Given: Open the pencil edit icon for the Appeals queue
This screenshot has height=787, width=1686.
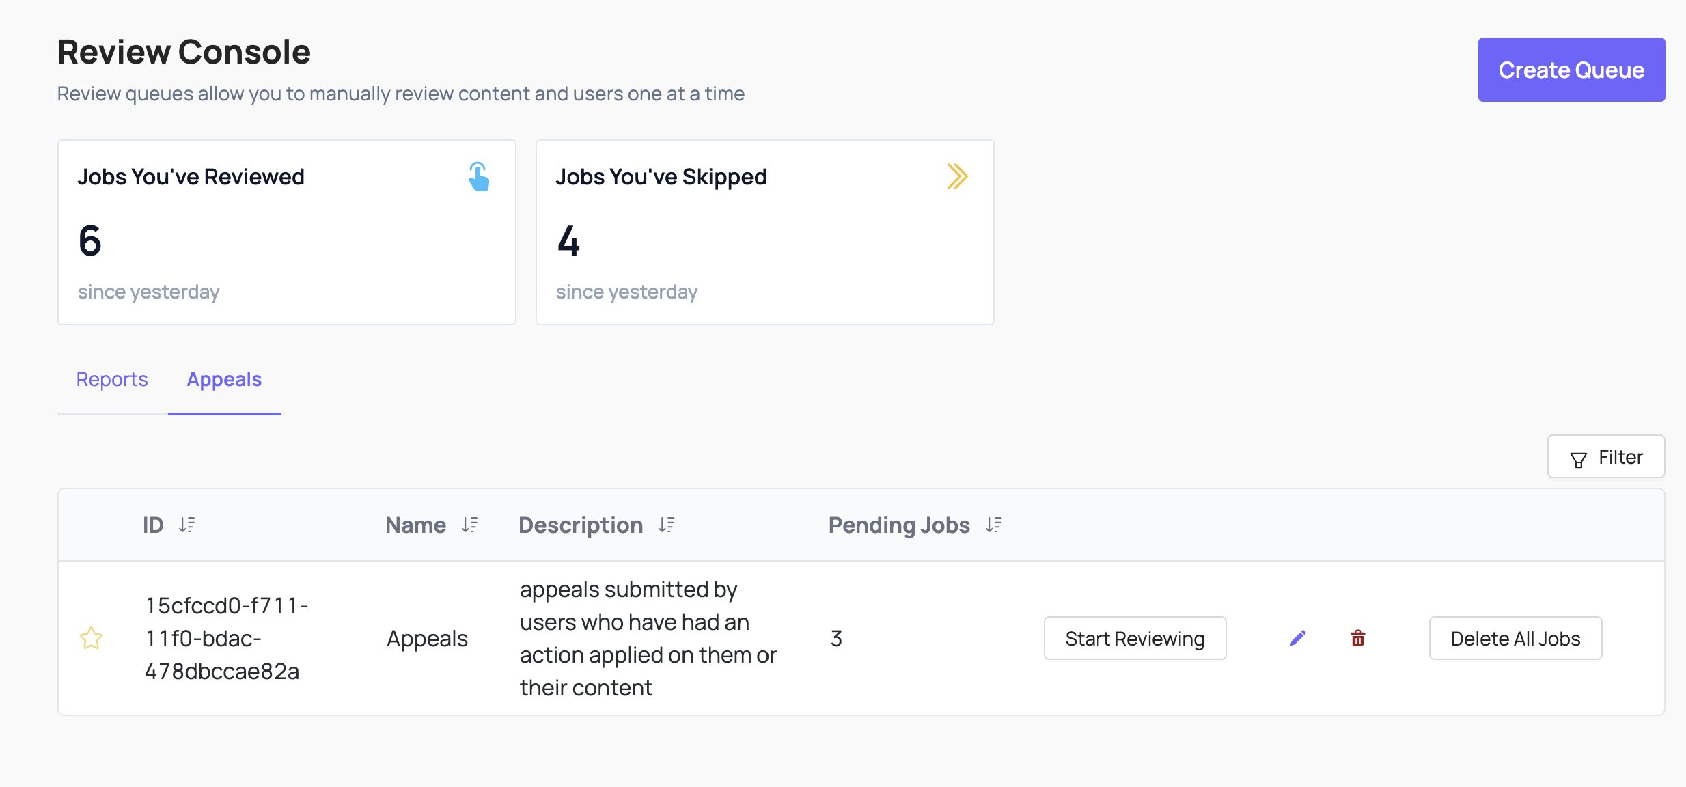Looking at the screenshot, I should click(x=1298, y=637).
